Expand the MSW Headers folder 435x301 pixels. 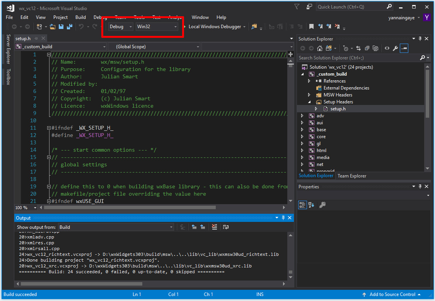click(x=309, y=95)
